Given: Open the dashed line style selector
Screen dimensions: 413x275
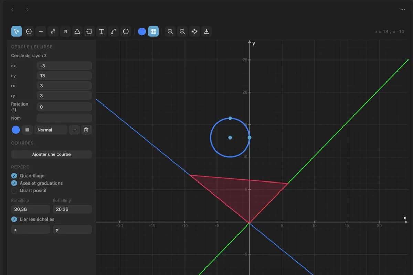Looking at the screenshot, I should tap(74, 130).
